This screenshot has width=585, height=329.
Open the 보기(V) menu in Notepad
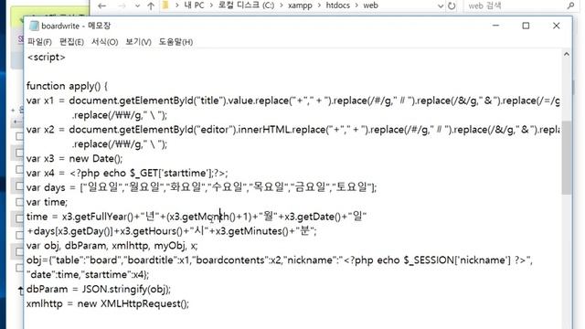point(138,42)
